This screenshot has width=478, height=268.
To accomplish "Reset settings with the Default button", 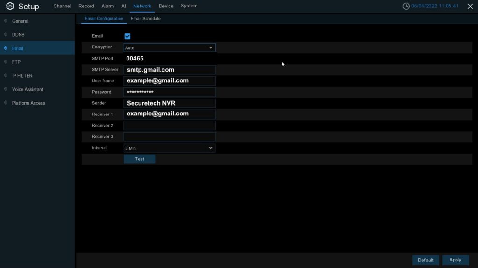I will (x=425, y=260).
